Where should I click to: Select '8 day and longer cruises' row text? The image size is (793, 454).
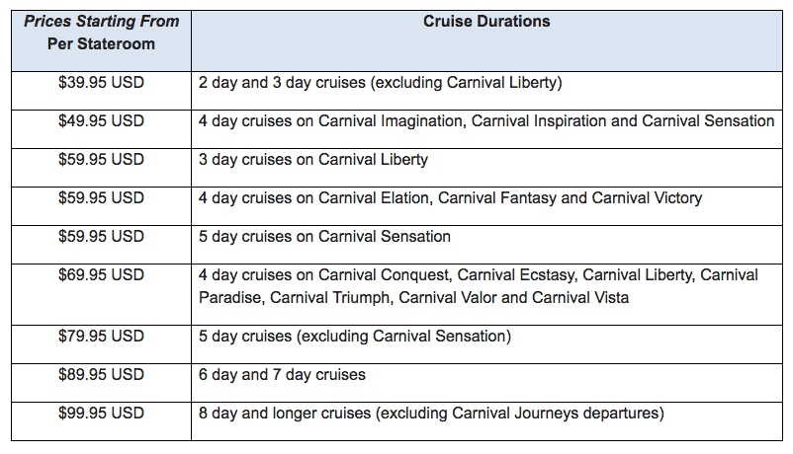(x=431, y=414)
